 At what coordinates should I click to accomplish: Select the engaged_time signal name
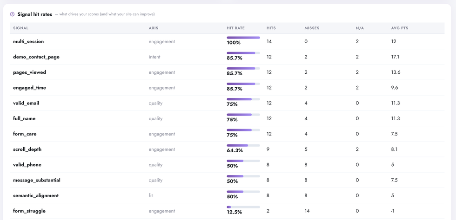click(29, 88)
